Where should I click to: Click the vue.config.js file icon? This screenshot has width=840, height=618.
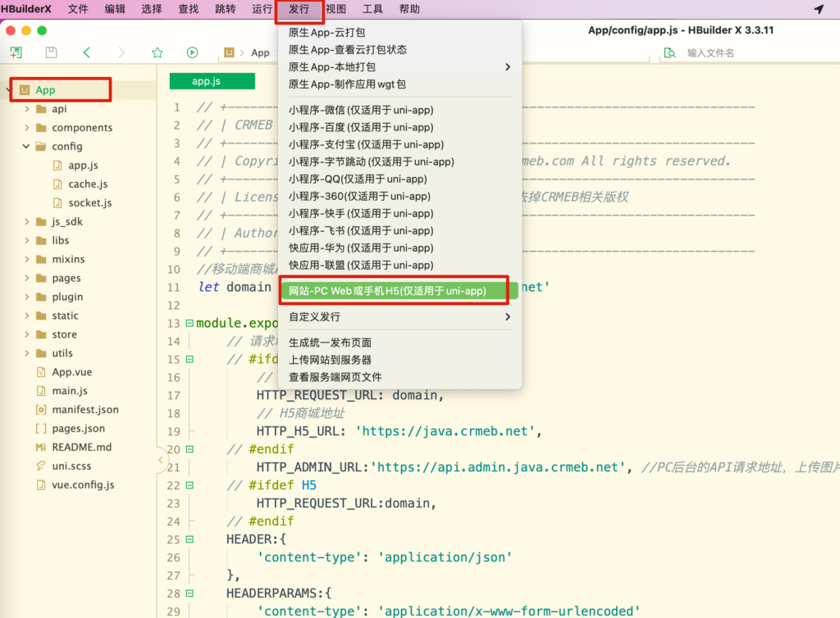pos(41,484)
